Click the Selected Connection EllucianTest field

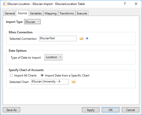(58, 38)
